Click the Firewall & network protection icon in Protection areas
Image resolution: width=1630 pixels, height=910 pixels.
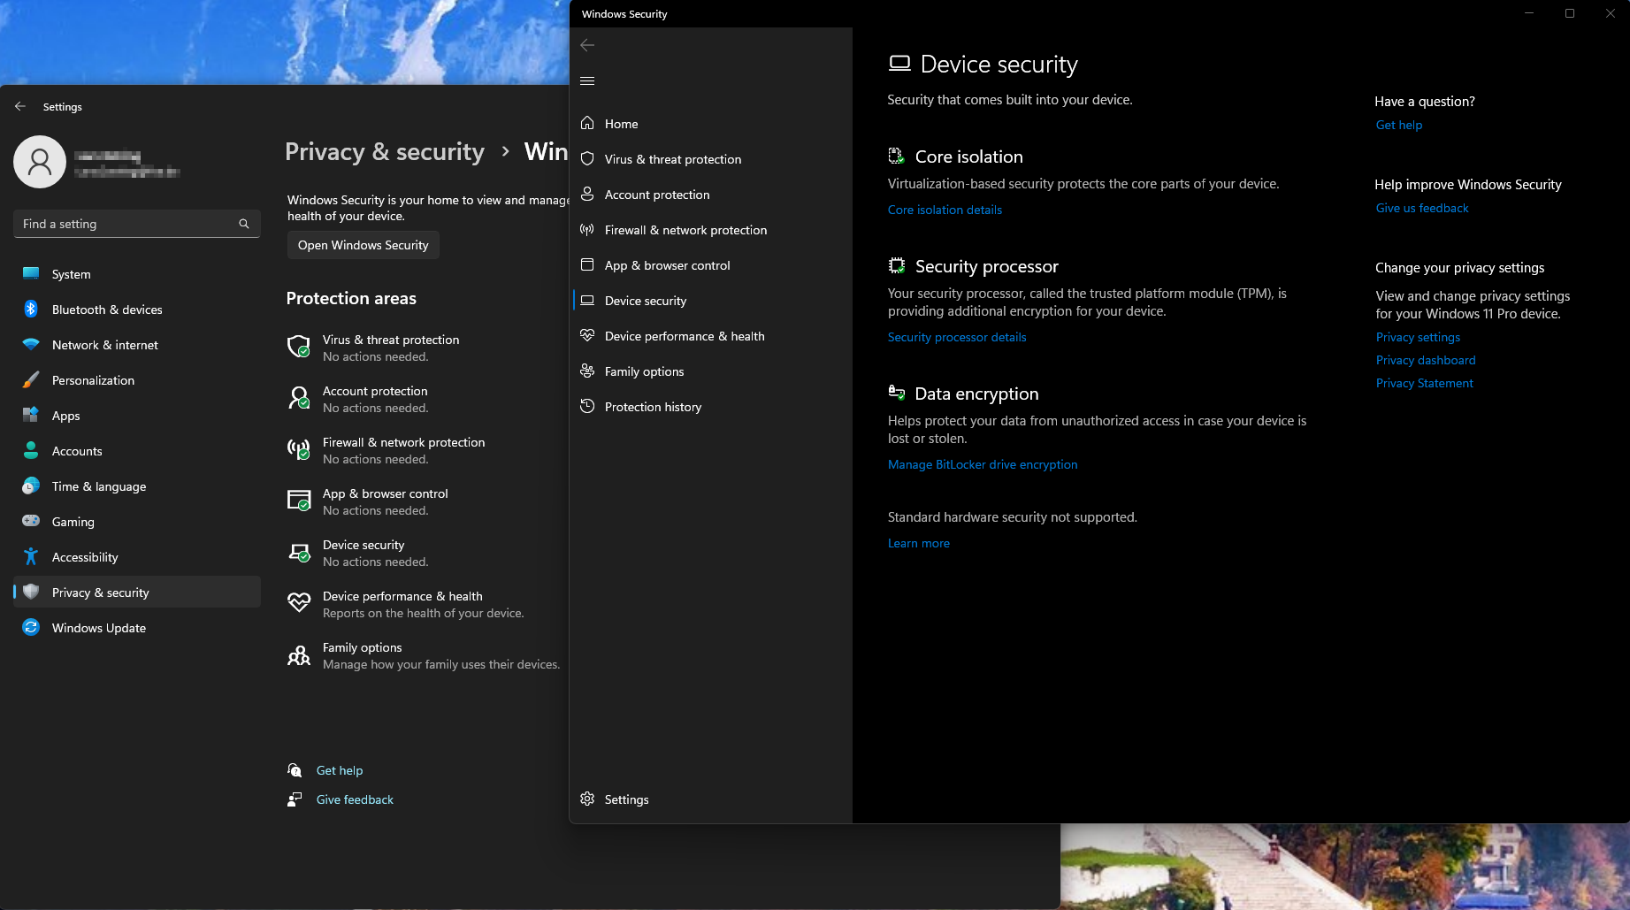[299, 449]
